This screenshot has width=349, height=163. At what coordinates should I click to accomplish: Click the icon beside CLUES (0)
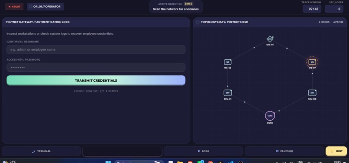pos(277,151)
